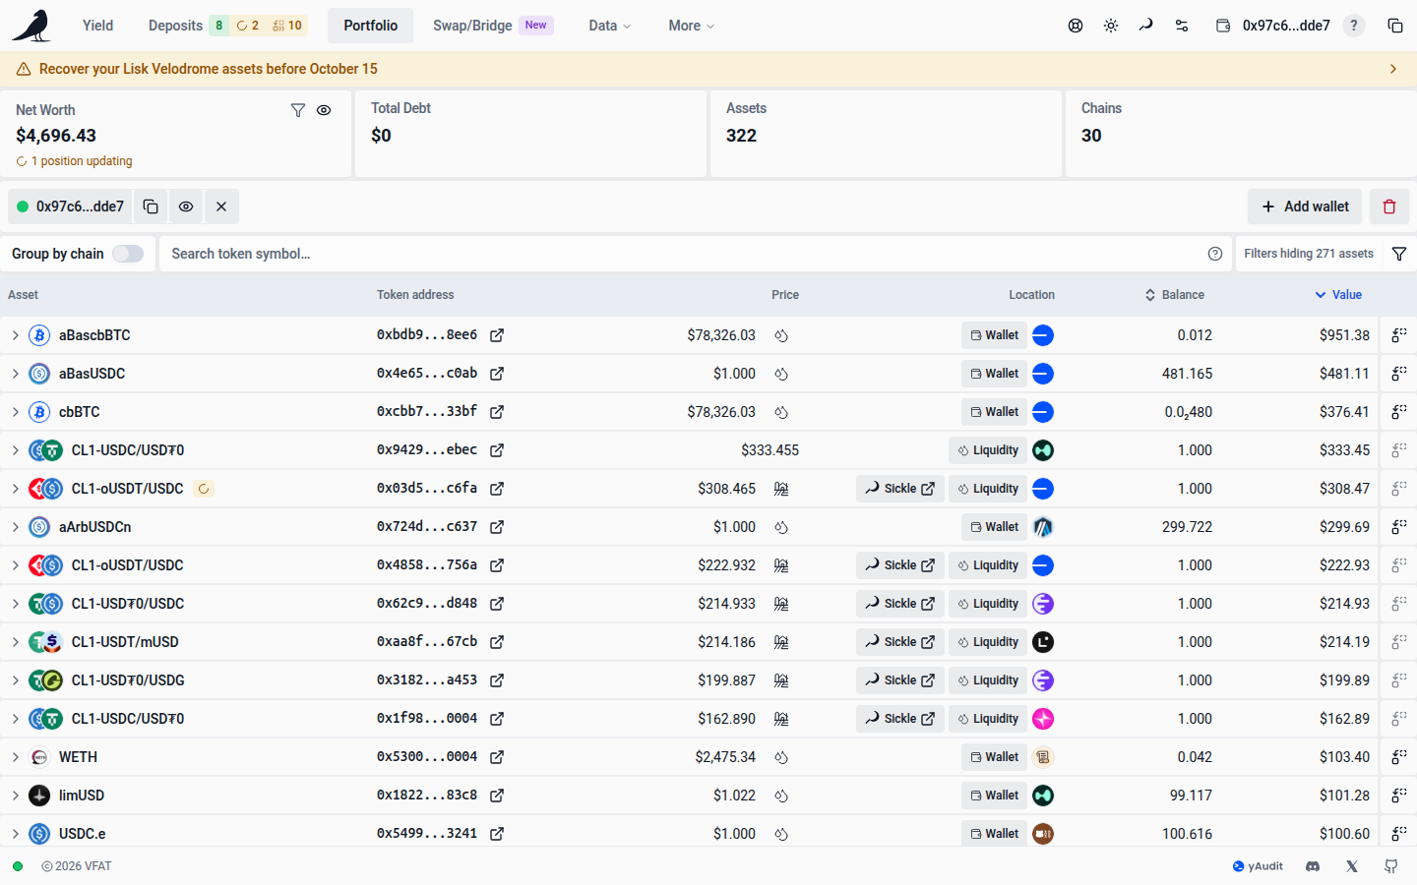Click the Sickle icon in top header
Viewport: 1417px width, 885px height.
coord(1146,26)
